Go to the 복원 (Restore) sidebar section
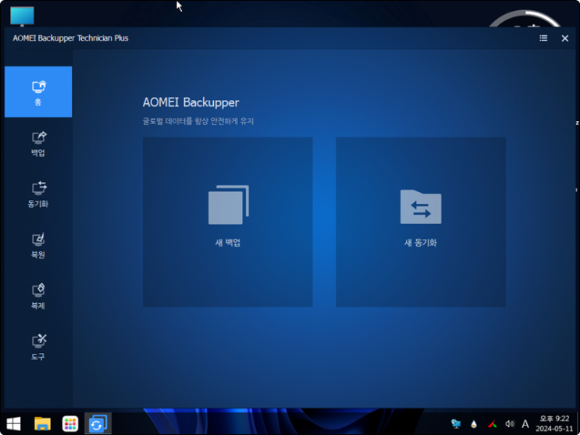The width and height of the screenshot is (580, 435). point(38,246)
